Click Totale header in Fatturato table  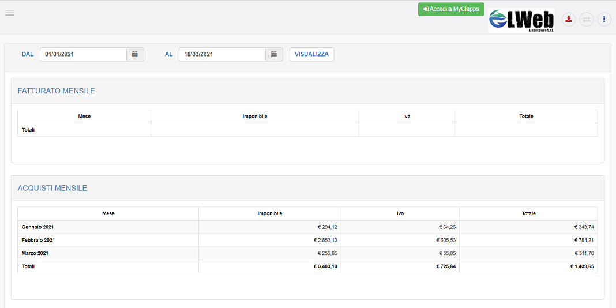coord(526,117)
